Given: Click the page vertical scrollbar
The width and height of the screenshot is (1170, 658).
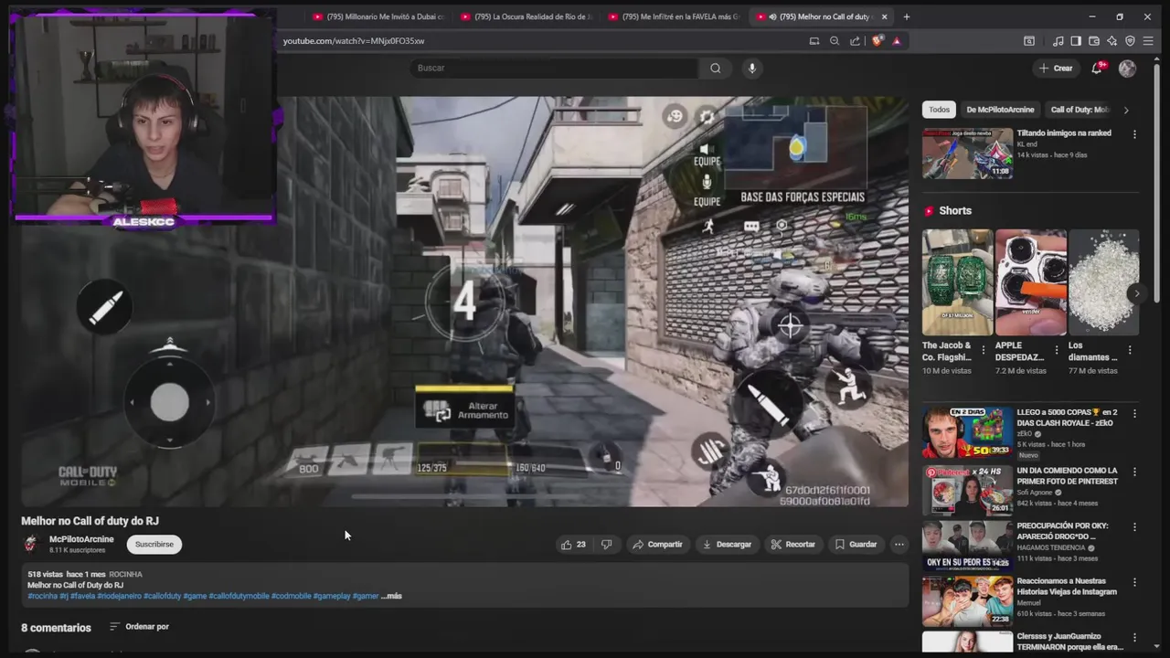Looking at the screenshot, I should coord(1156,183).
